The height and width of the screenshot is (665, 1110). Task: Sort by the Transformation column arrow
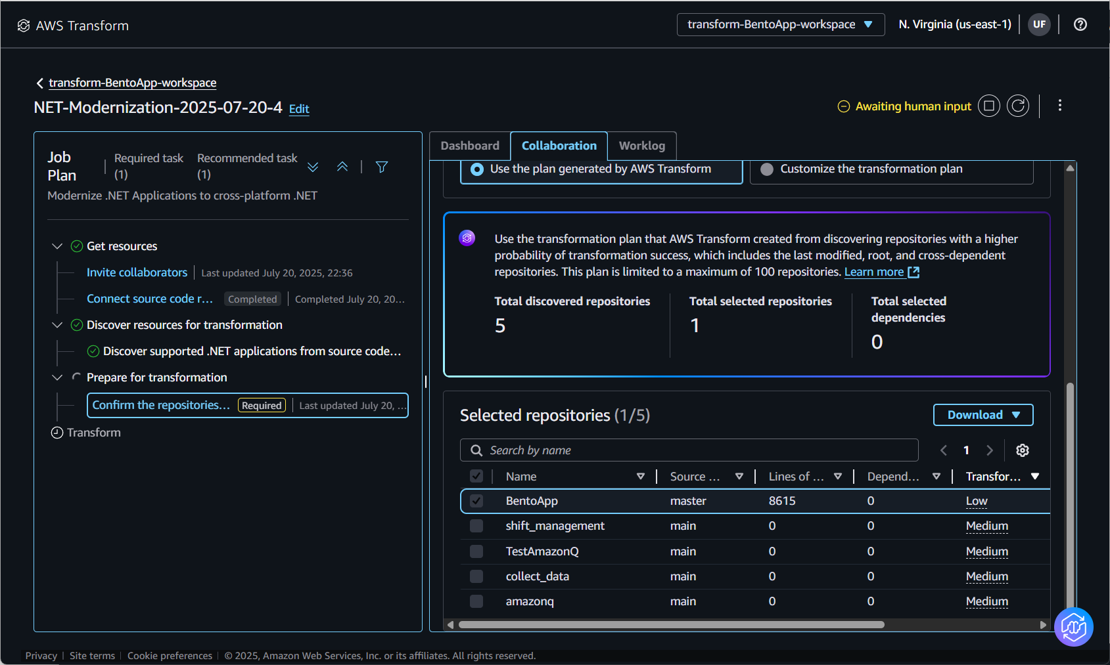[1035, 477]
